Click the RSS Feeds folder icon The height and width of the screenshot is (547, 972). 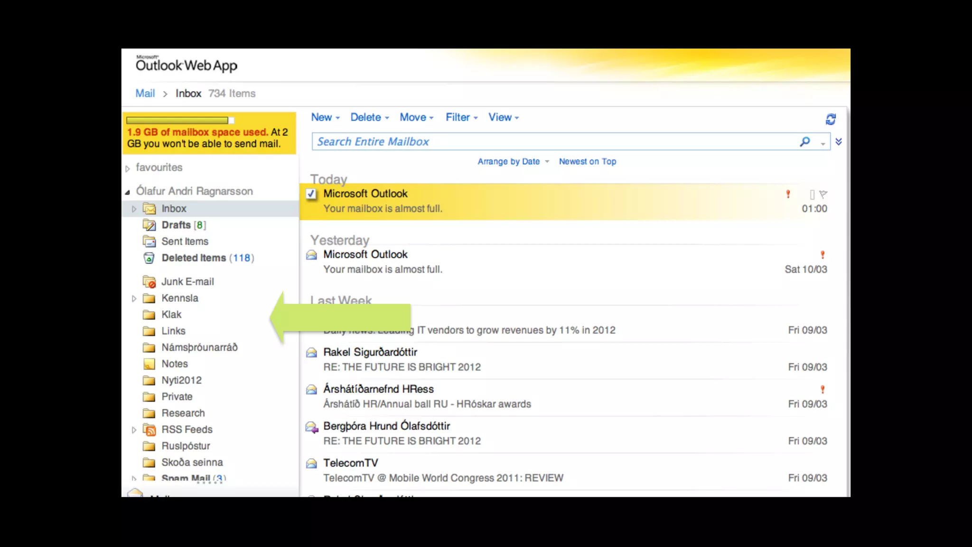(149, 430)
